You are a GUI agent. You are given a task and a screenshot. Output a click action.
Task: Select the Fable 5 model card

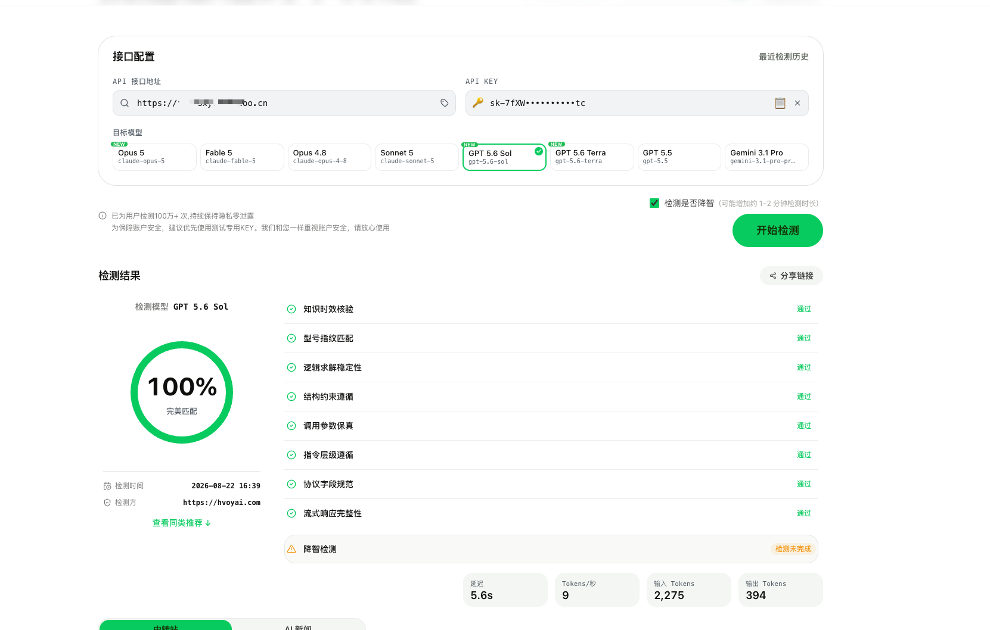242,157
